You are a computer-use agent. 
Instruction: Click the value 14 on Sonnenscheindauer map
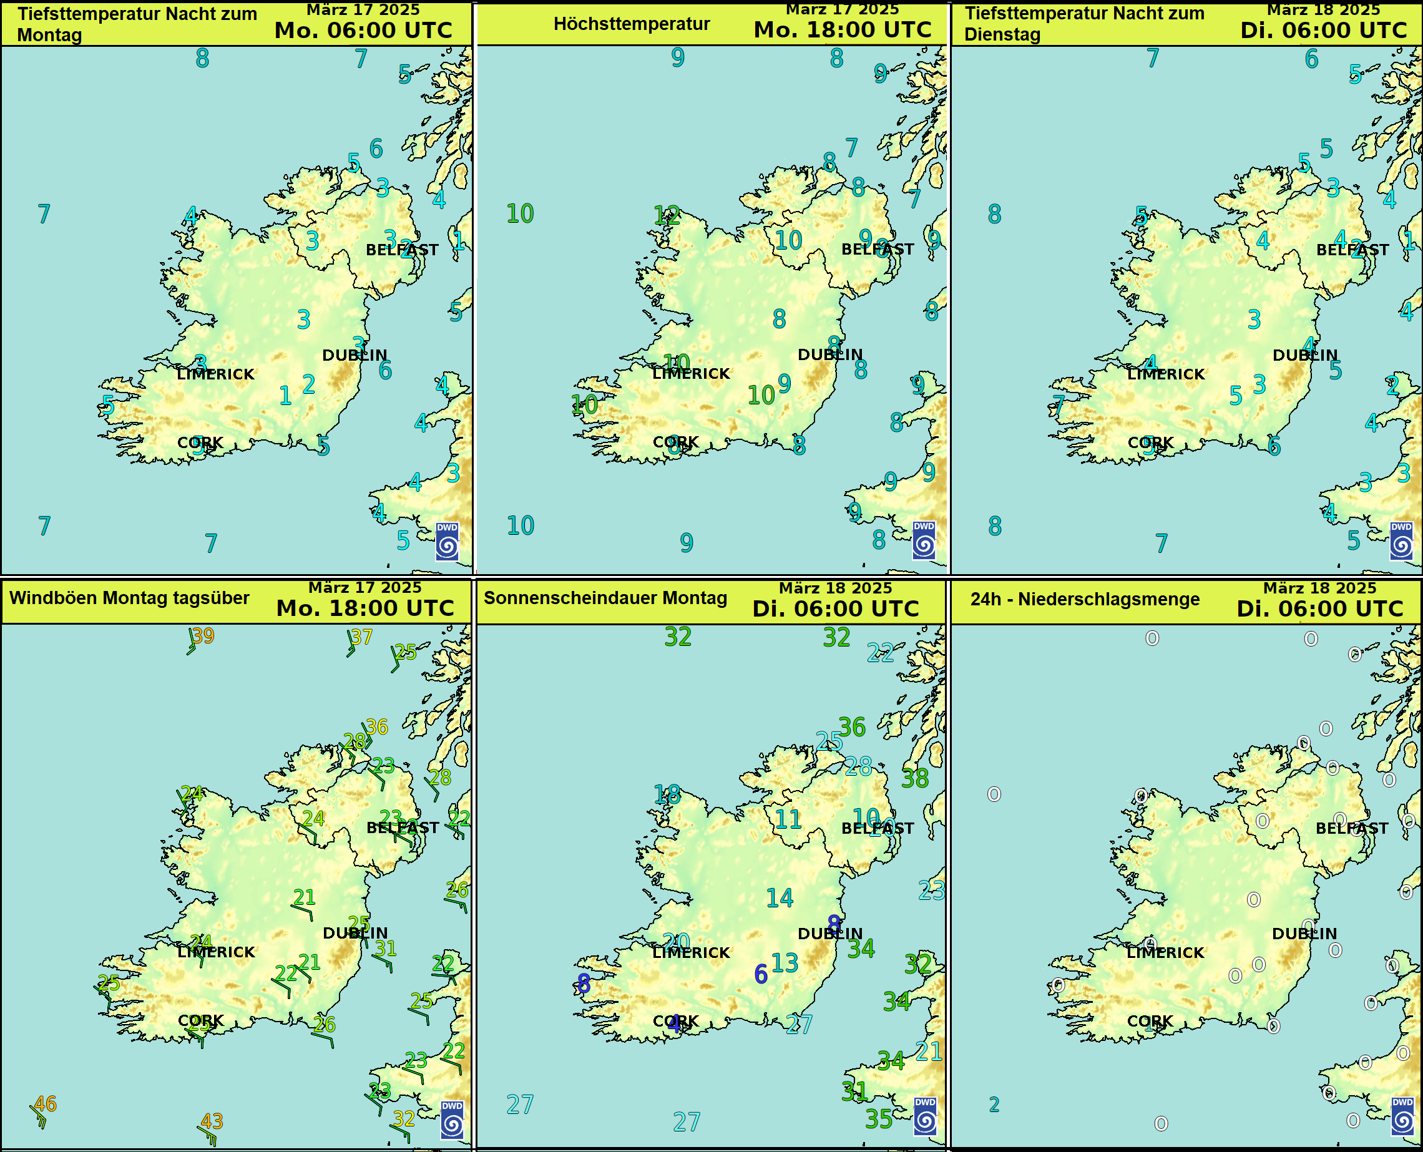coord(780,898)
